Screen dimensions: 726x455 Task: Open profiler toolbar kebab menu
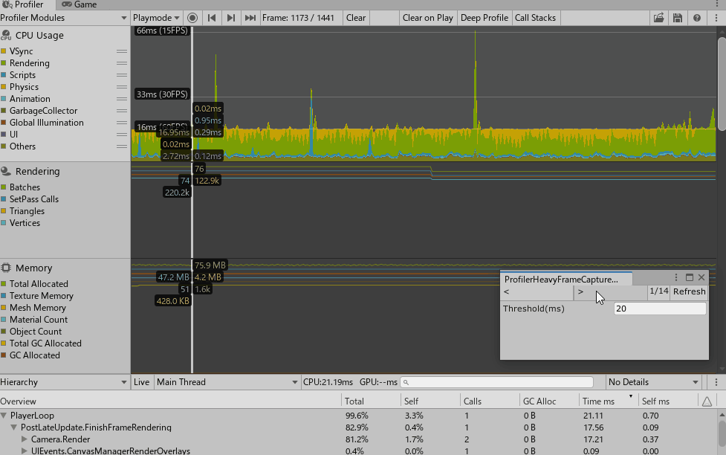pyautogui.click(x=716, y=18)
